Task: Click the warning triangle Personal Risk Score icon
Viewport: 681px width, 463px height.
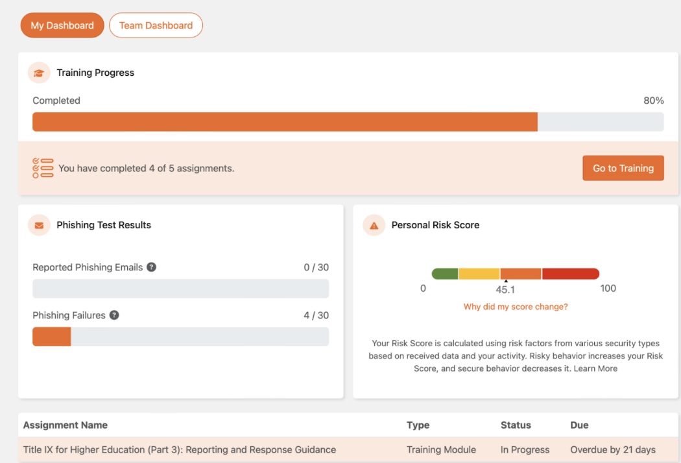Action: pyautogui.click(x=374, y=225)
